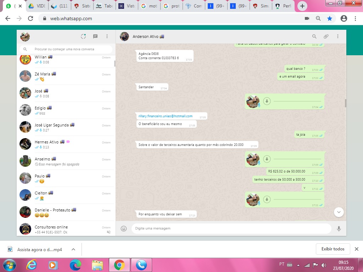Download the voice message sent at 17:04
Viewport: 363px width, 272px height.
(x=267, y=101)
